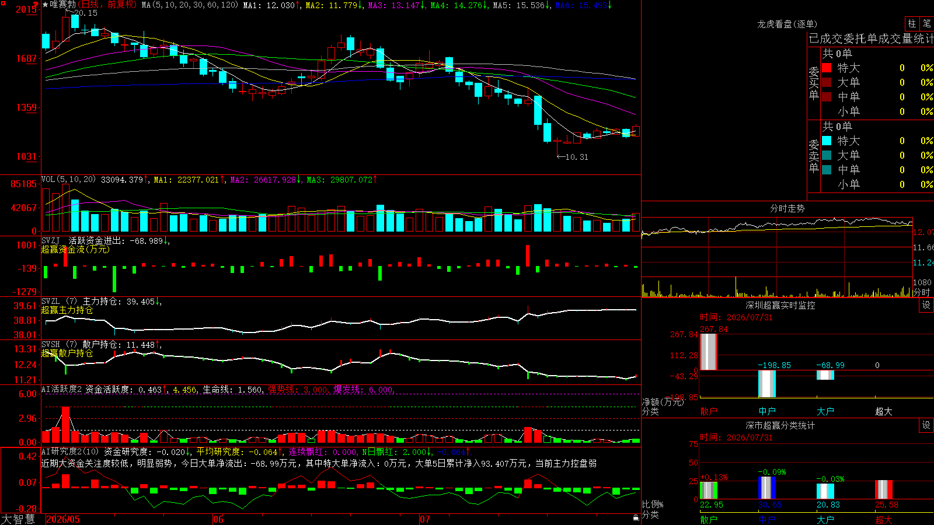Click the teal 大单 sell-order swatch
Viewport: 934px width, 525px height.
[827, 155]
